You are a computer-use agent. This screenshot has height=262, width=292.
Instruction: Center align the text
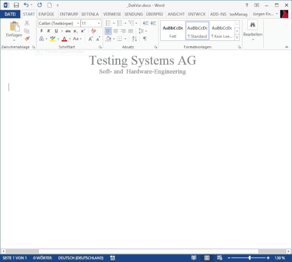pos(115,31)
